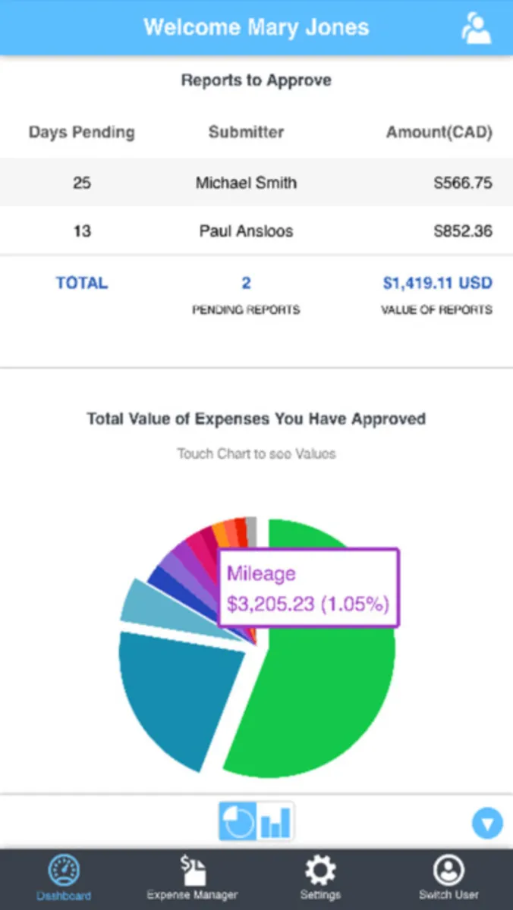
Task: Switch to pie chart view
Action: (x=238, y=821)
